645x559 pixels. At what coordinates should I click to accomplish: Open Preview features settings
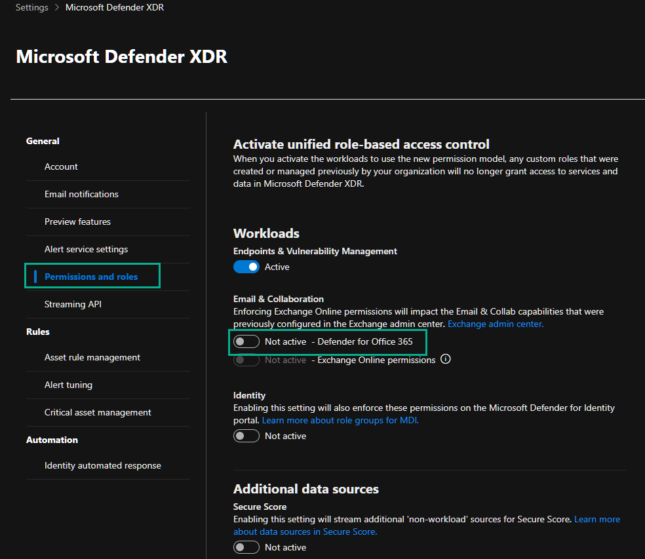[77, 222]
